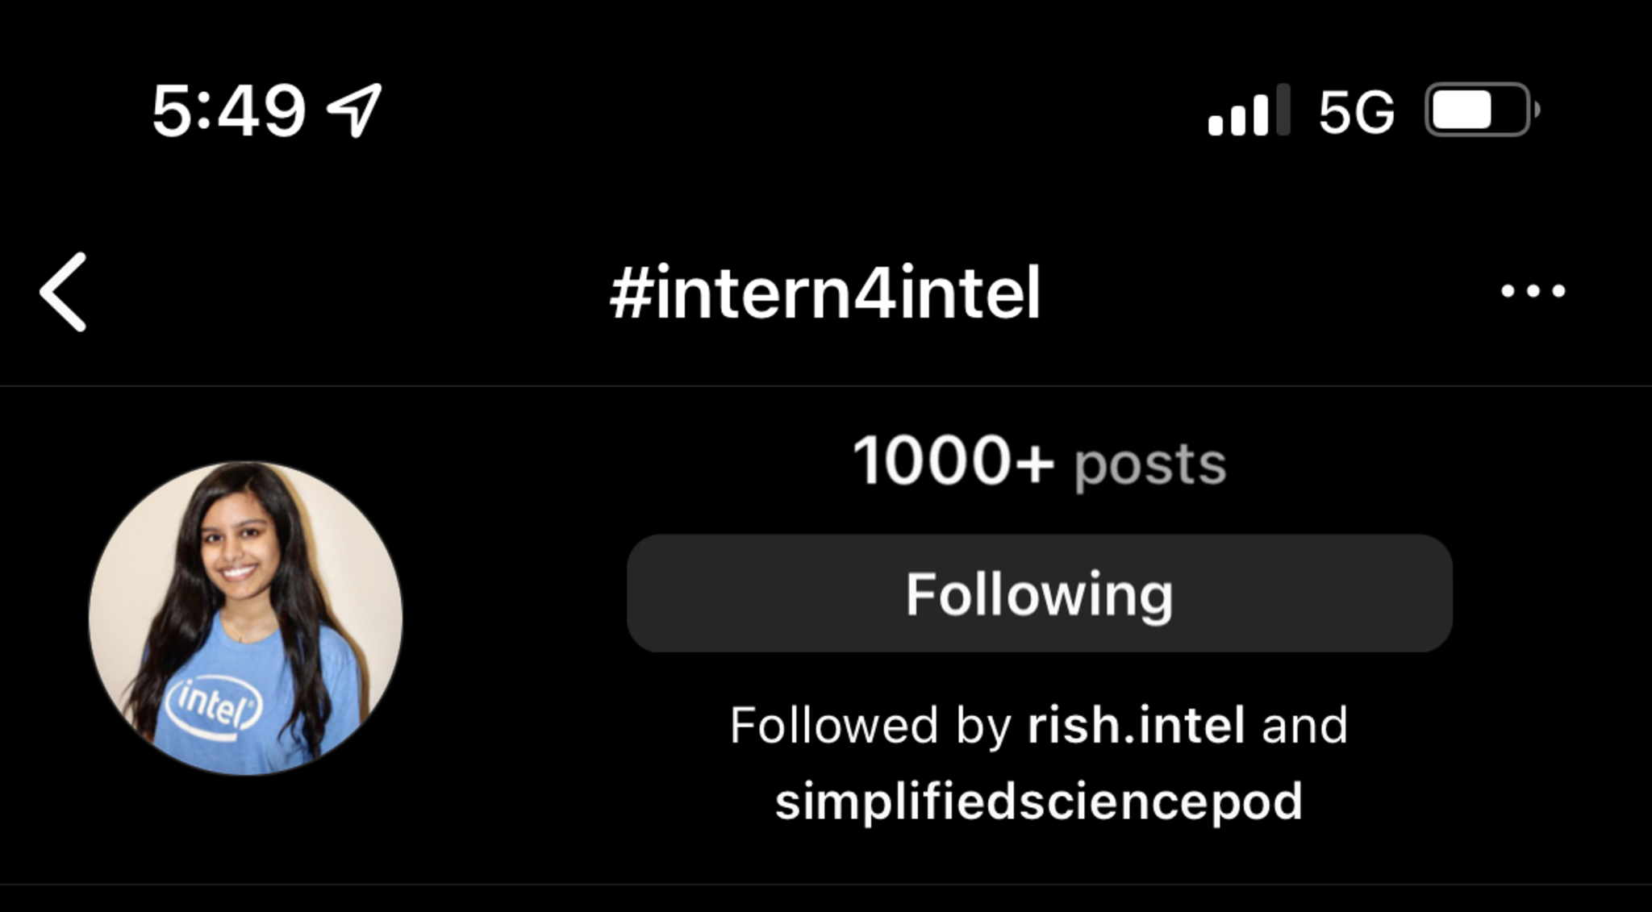Tap the 5:49 clock in status bar
Viewport: 1652px width, 912px height.
(x=228, y=110)
